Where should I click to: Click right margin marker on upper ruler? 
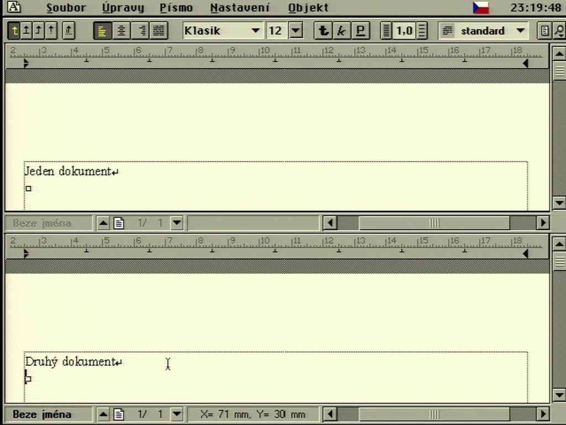coord(526,64)
